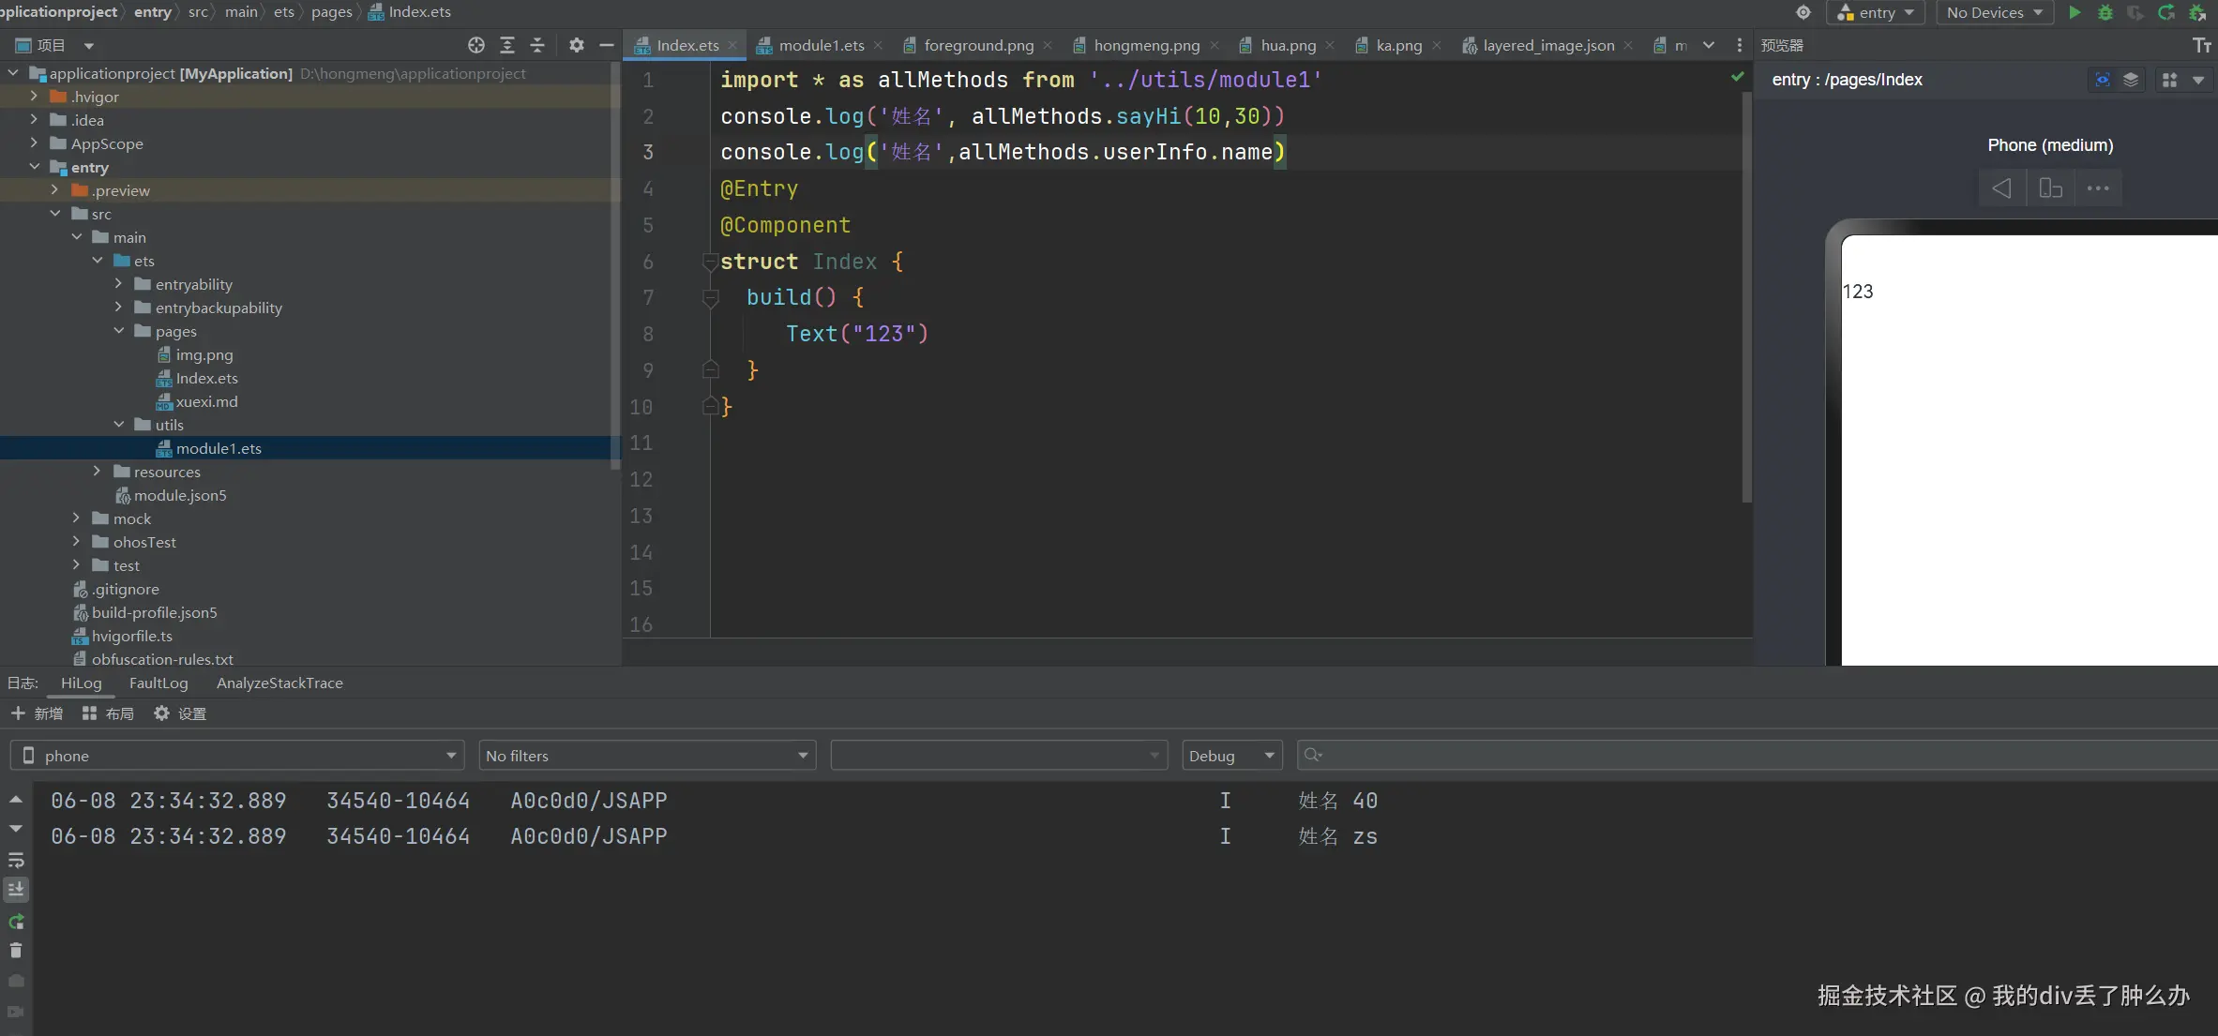Image resolution: width=2218 pixels, height=1036 pixels.
Task: Expand the resources folder
Action: [97, 472]
